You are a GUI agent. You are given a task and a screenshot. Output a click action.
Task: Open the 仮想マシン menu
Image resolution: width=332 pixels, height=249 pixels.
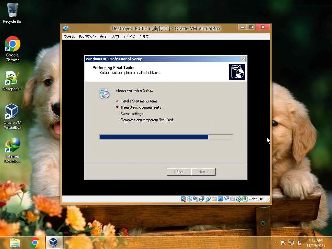tap(87, 37)
